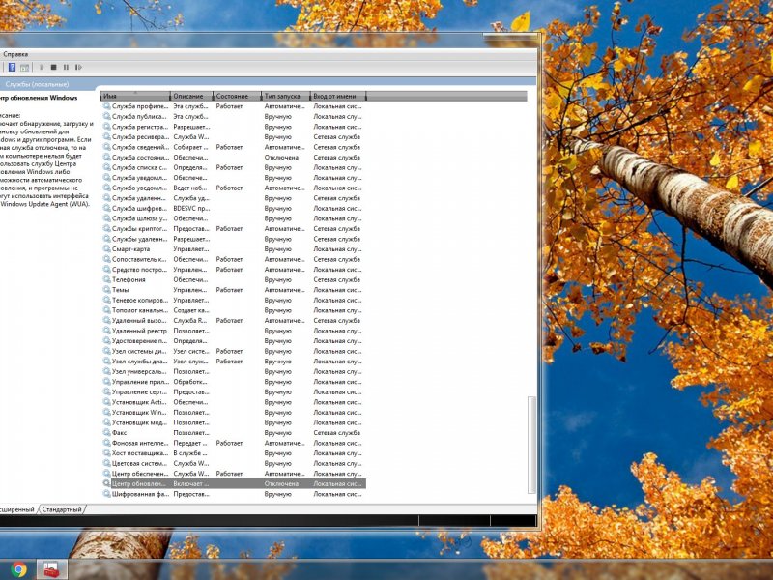Screen dimensions: 773x580
Task: Click the gear icon beside "Хост поставщика..."
Action: coord(106,452)
